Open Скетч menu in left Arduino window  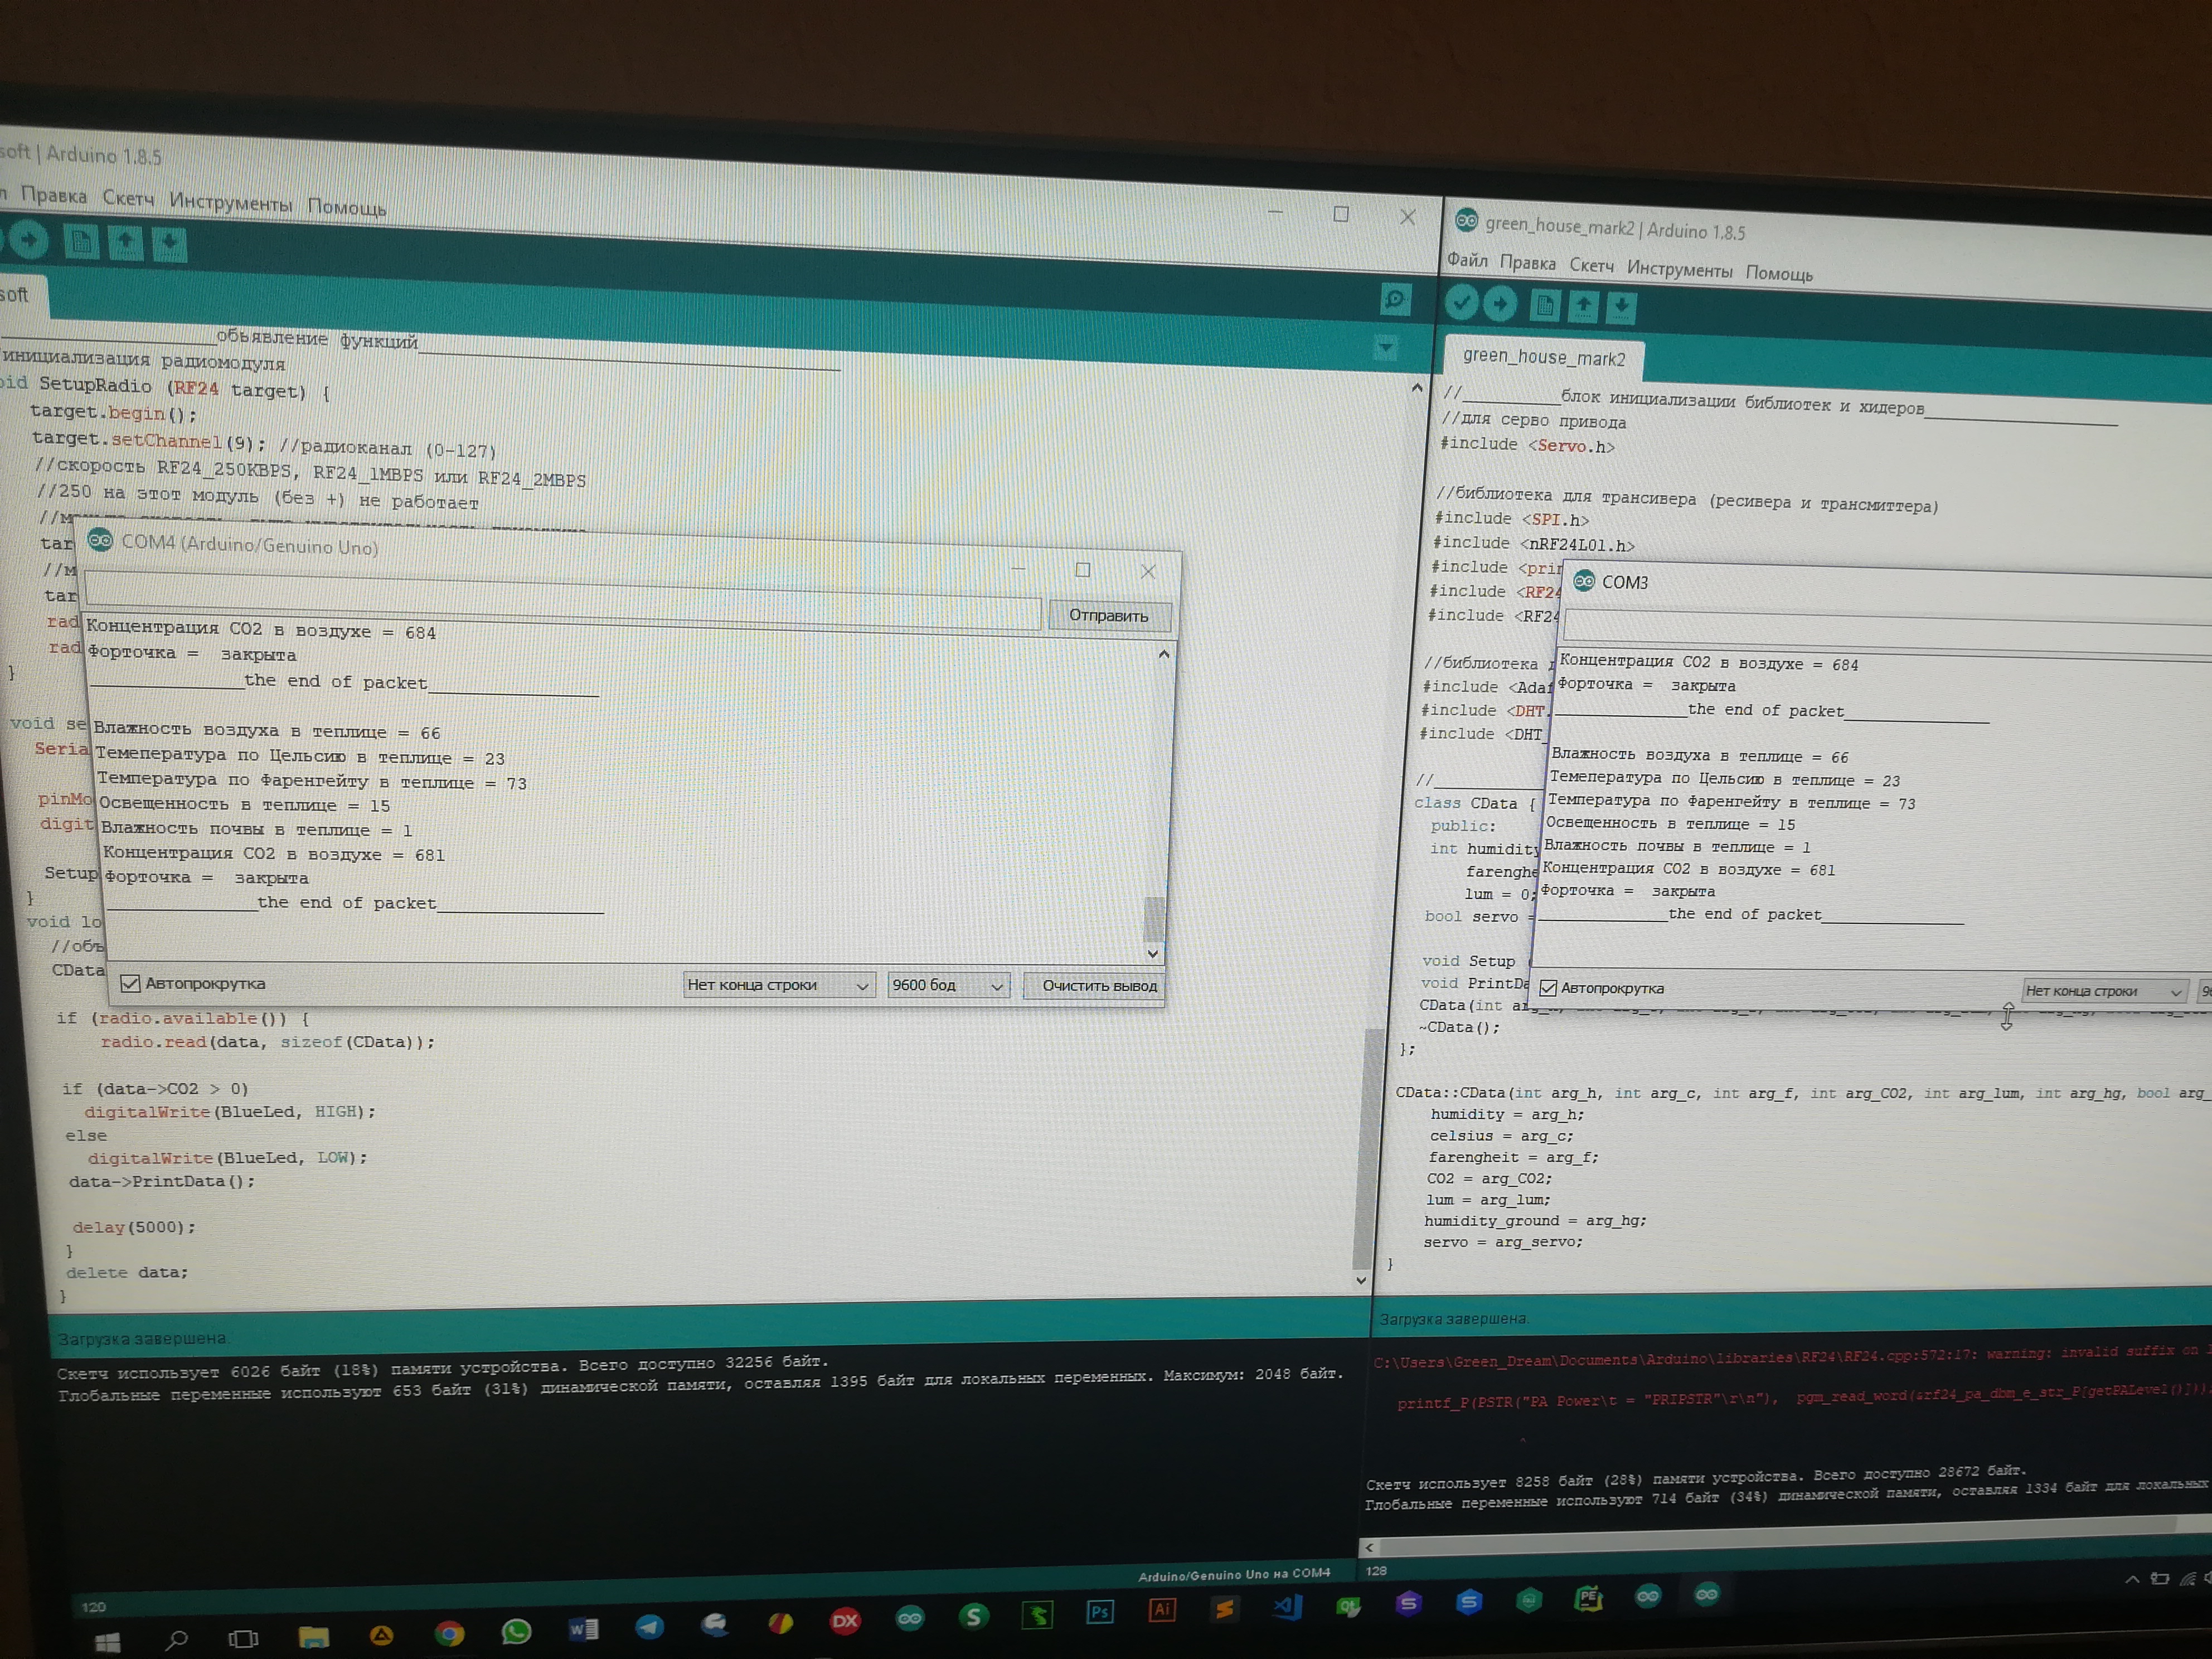pos(128,198)
